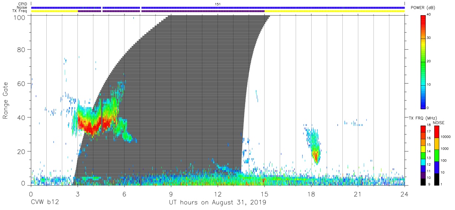Select the red 17–18 MHz swatch in TX FRQ legend
The image size is (455, 210).
(423, 129)
